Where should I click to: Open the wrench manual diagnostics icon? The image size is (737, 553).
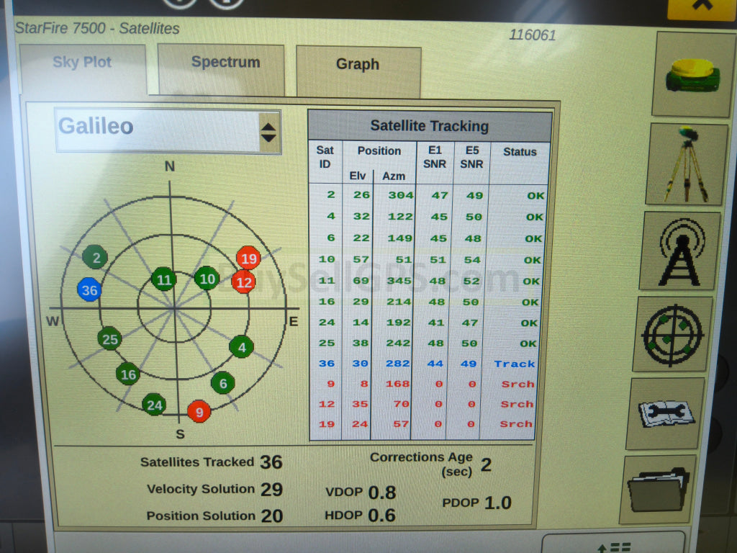pos(666,414)
